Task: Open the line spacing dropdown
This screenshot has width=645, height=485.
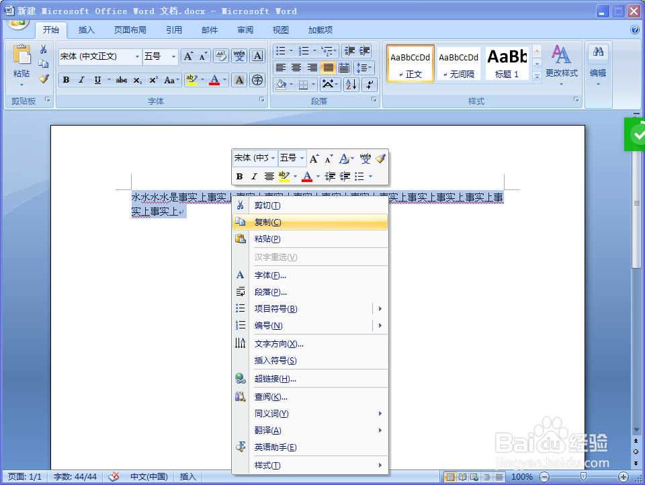Action: [x=363, y=67]
